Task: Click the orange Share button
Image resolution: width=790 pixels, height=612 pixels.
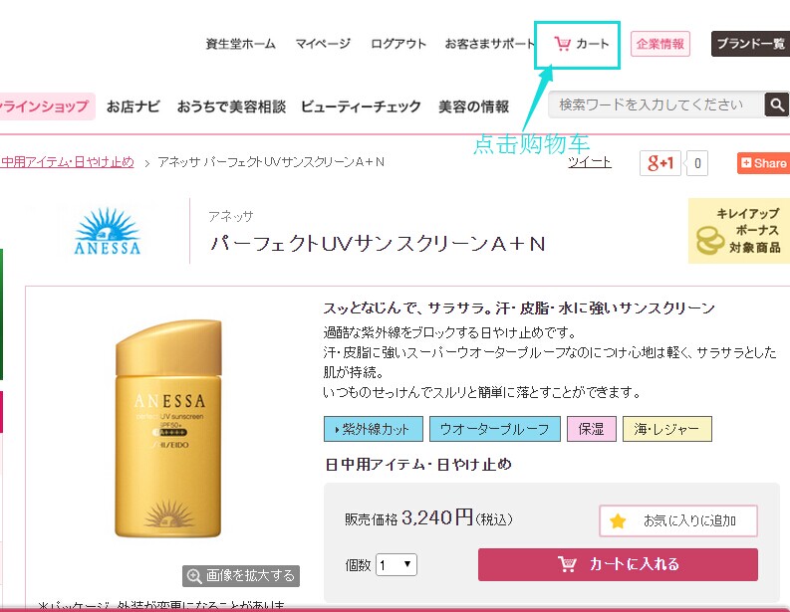Action: pos(763,163)
